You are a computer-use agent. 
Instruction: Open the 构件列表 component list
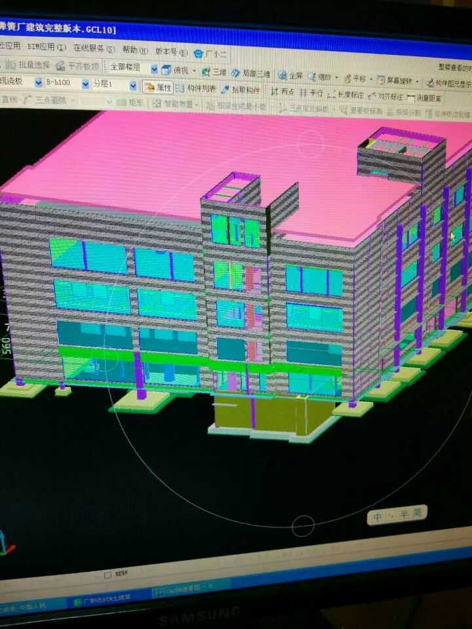click(196, 88)
